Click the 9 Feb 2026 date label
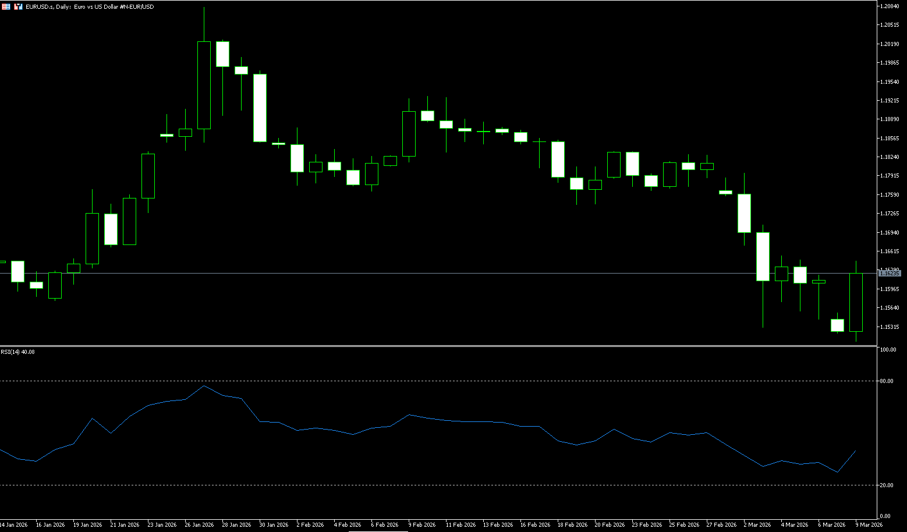The image size is (907, 532). 422,525
